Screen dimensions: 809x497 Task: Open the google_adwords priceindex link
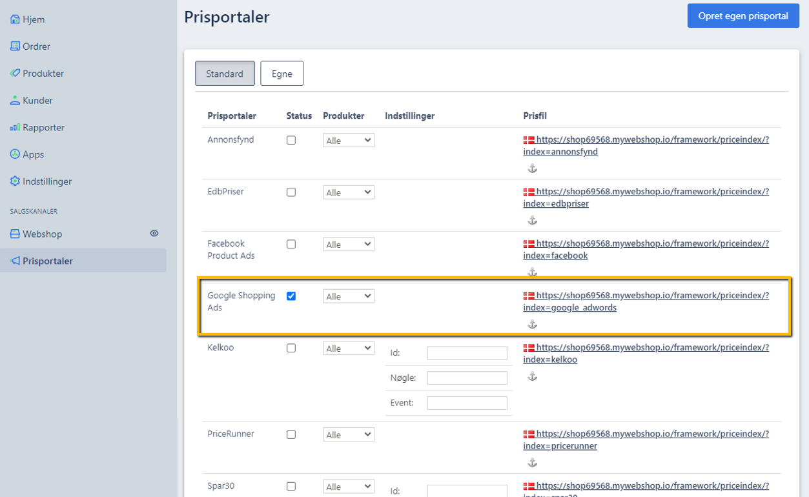click(646, 301)
